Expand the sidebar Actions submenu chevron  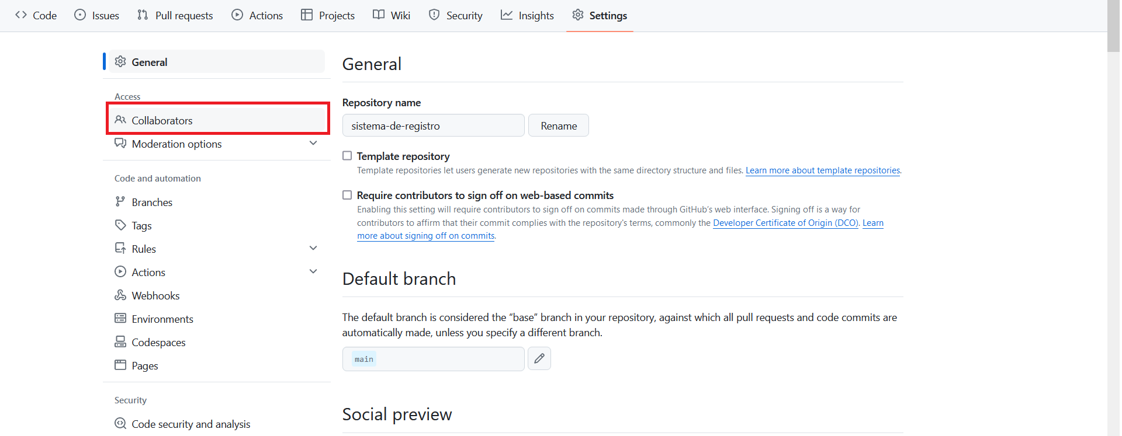[313, 272]
